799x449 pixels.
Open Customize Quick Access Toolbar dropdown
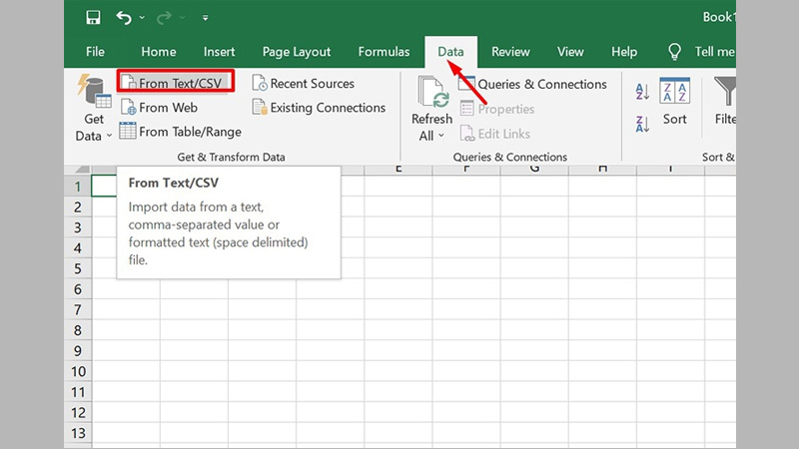(205, 18)
